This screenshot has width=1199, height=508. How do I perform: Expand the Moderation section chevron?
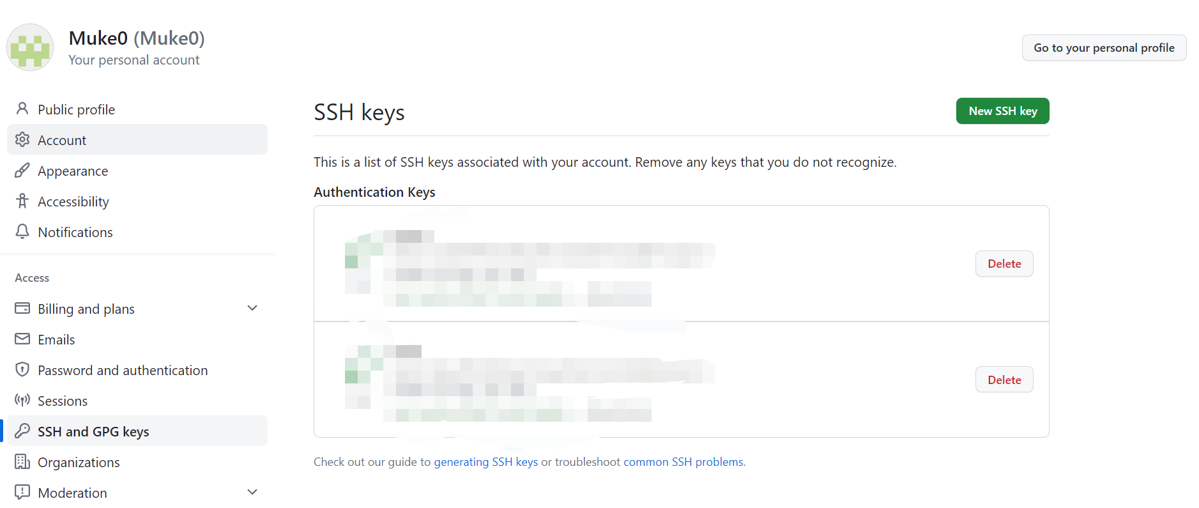pyautogui.click(x=252, y=492)
